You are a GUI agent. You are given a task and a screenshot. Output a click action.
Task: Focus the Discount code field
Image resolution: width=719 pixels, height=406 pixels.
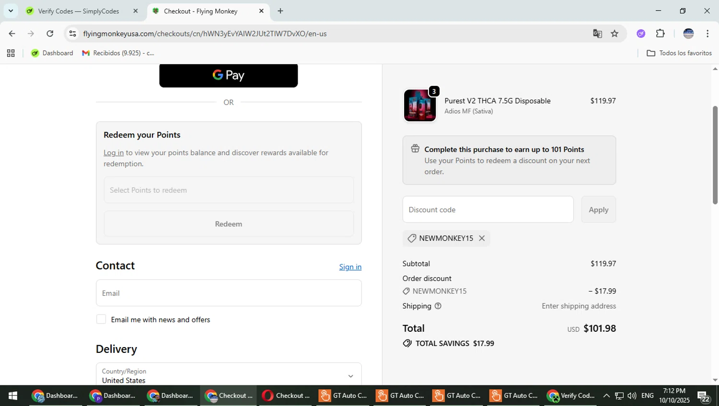pyautogui.click(x=488, y=209)
